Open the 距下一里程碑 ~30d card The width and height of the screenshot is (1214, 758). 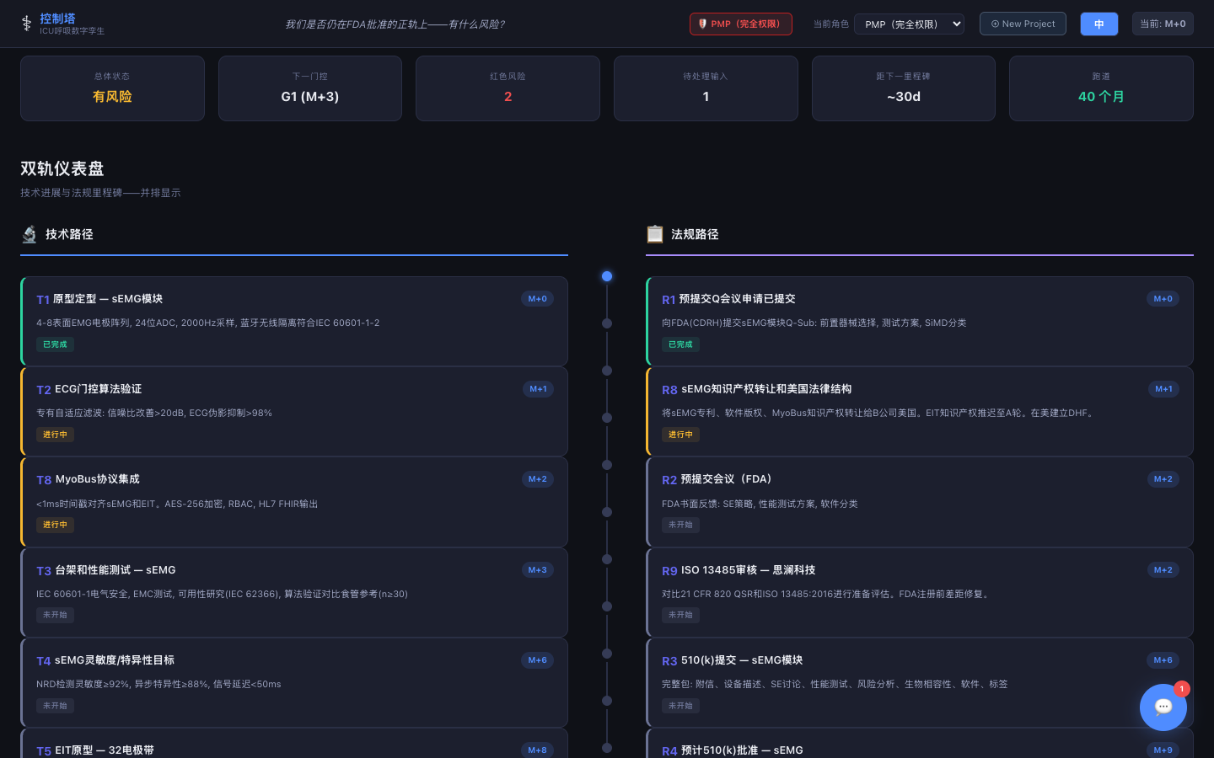[x=904, y=88]
